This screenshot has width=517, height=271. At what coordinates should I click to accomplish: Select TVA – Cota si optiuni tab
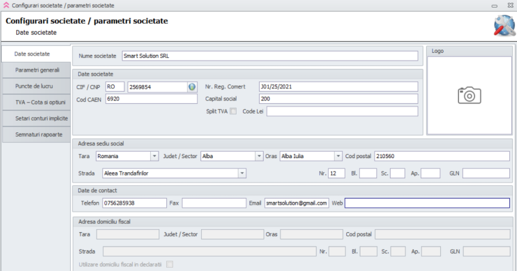click(x=37, y=102)
